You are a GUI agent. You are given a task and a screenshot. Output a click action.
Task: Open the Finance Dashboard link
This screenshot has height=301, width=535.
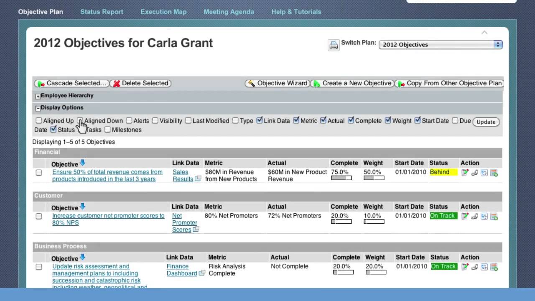tap(182, 270)
